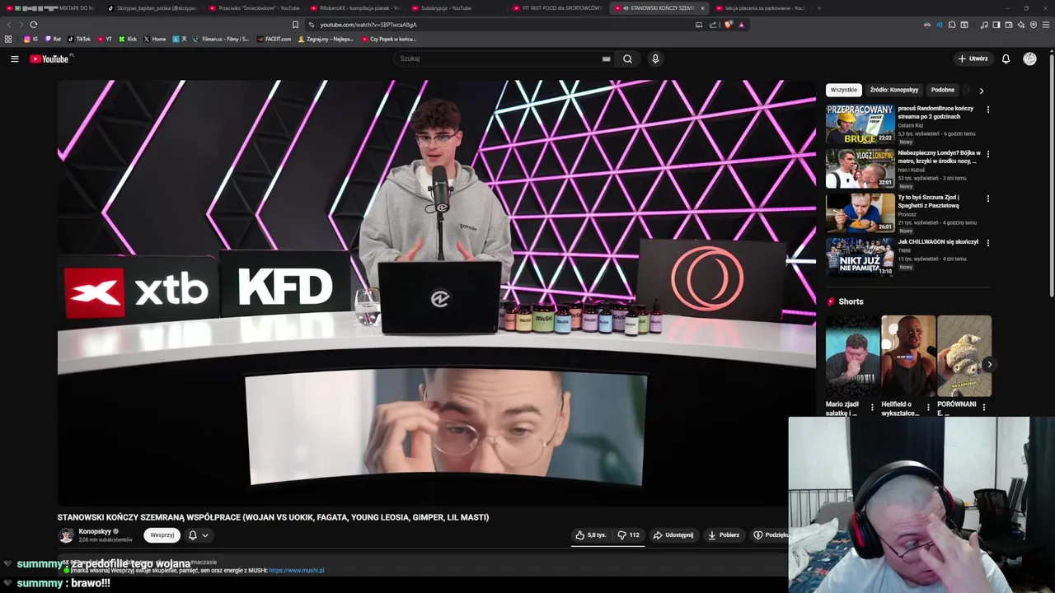Click the Brave shield icon in address bar
Viewport: 1055px width, 593px height.
pos(728,25)
